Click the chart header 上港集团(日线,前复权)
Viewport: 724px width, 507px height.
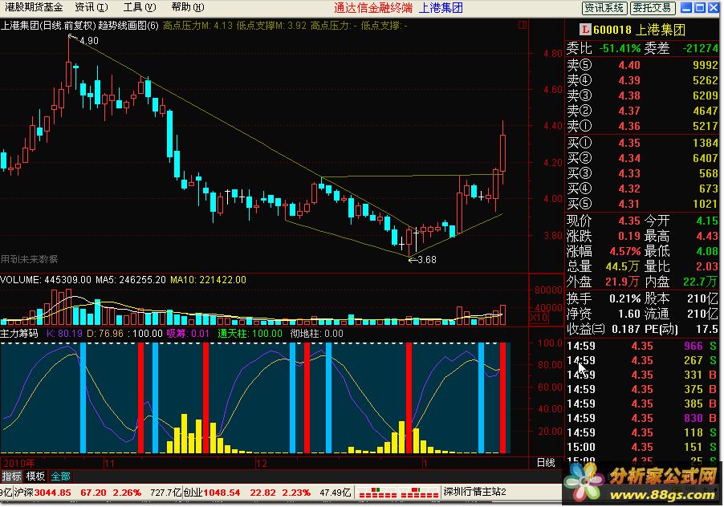(x=48, y=26)
